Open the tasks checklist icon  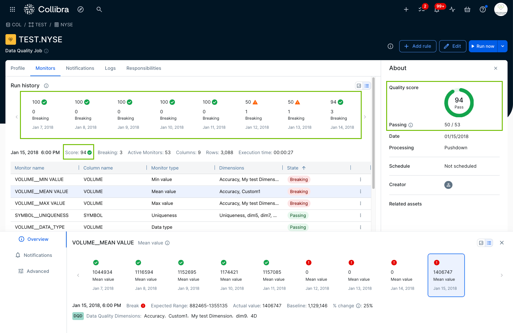421,9
